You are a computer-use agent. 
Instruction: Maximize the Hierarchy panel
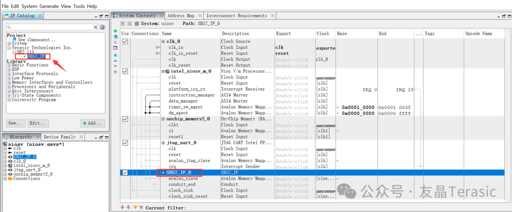(106, 137)
